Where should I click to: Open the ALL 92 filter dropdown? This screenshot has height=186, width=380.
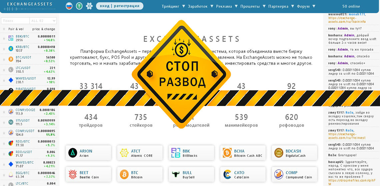43,21
